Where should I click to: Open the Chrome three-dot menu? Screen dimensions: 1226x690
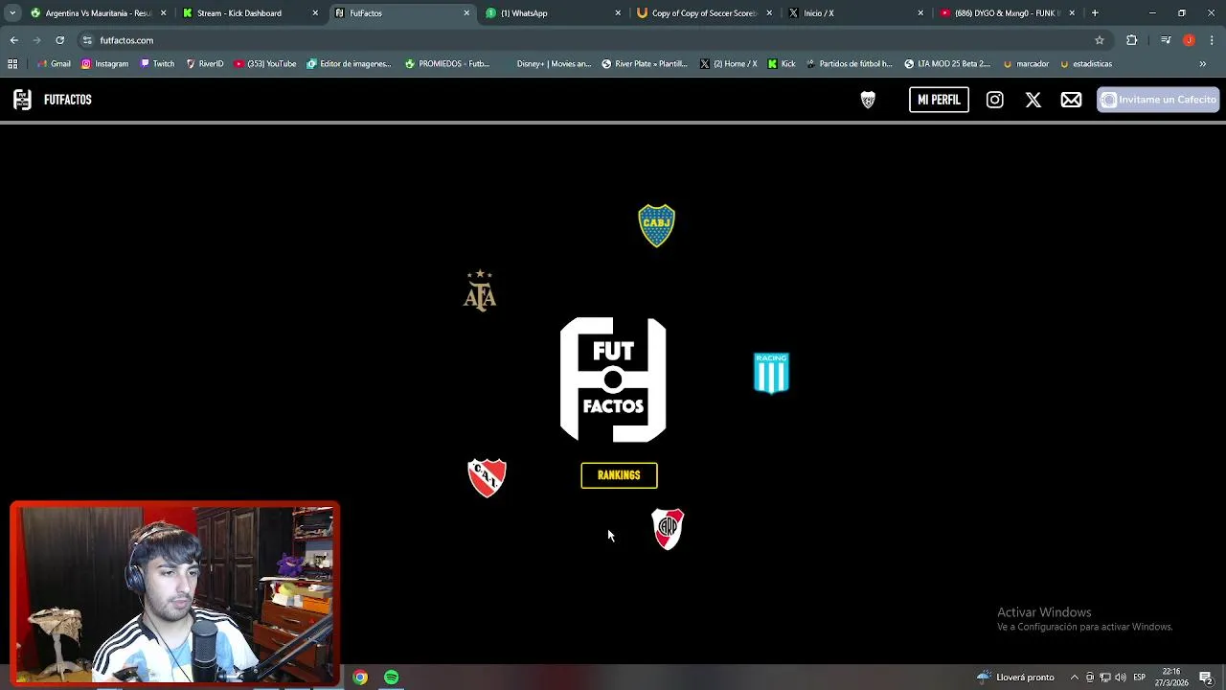click(1212, 40)
